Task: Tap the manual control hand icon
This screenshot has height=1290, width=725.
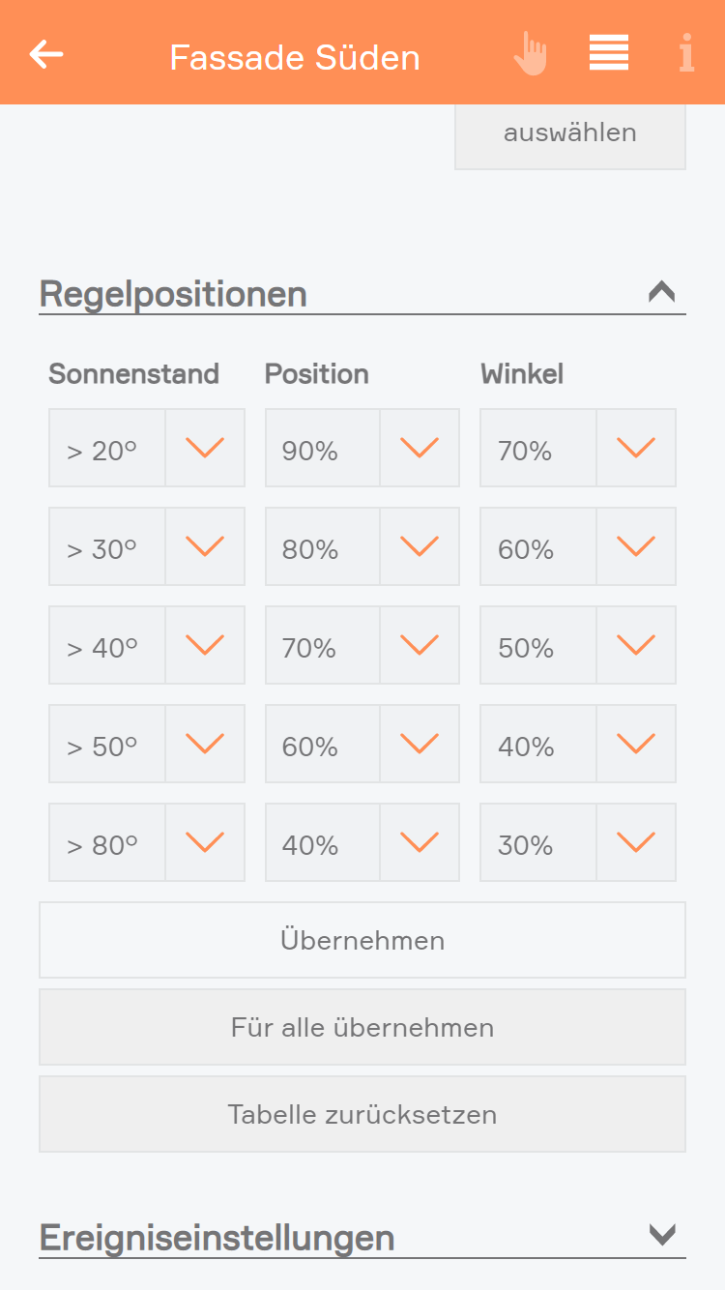Action: tap(530, 54)
